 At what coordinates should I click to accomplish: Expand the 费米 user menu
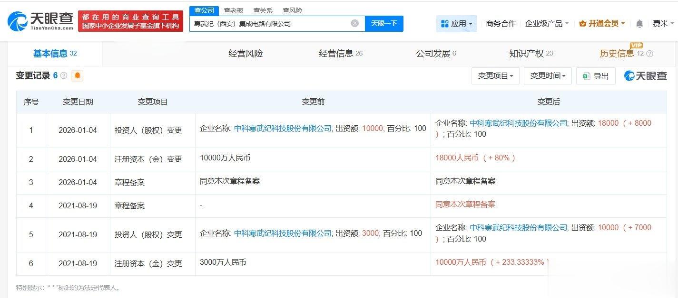[x=663, y=23]
